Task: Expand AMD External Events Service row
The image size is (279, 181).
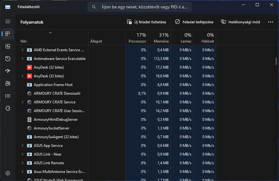Action: (22, 50)
